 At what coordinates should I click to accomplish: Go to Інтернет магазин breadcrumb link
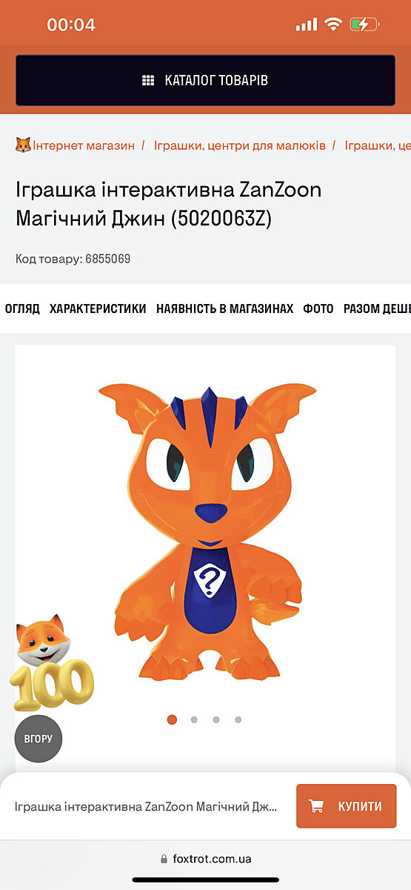pos(84,145)
